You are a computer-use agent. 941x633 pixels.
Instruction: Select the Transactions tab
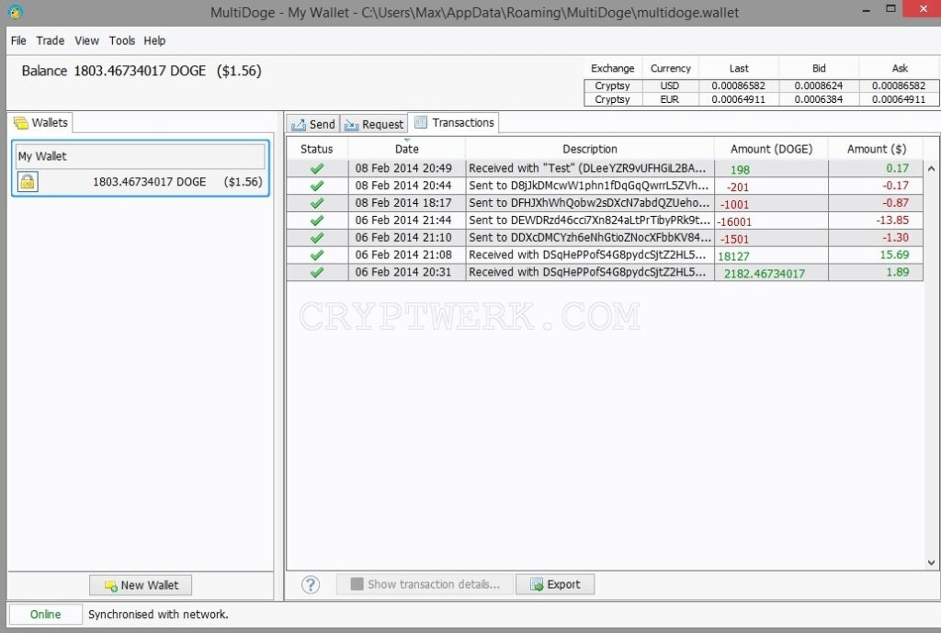tap(454, 123)
